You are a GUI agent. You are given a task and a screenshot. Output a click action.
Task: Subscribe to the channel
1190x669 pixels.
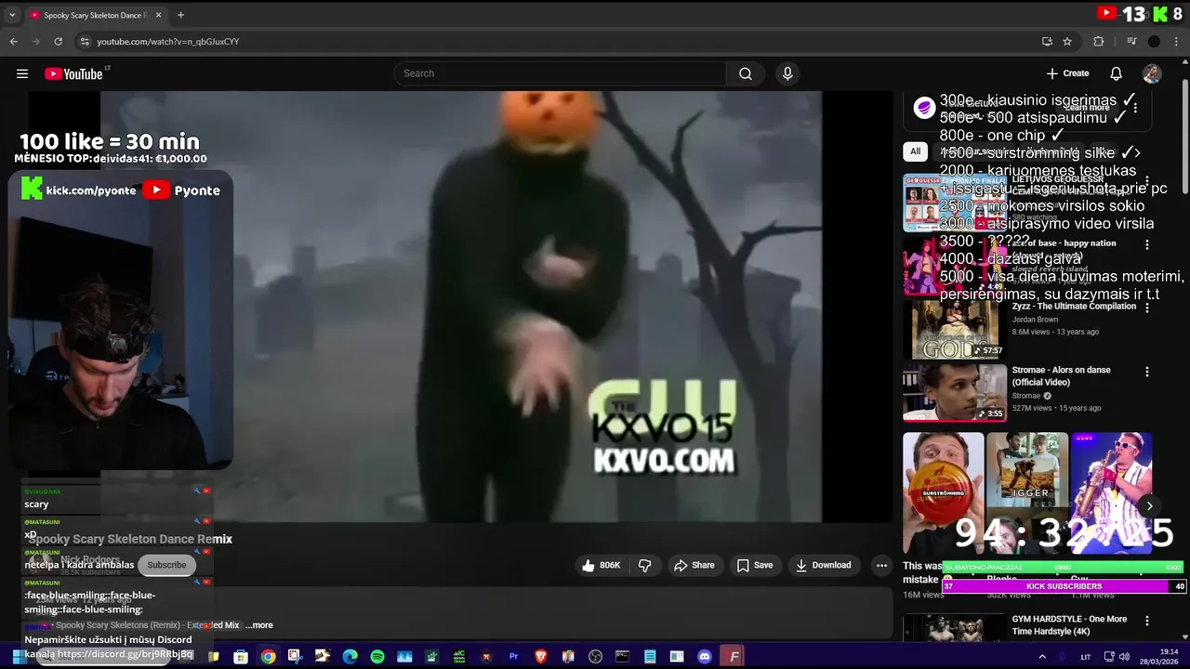coord(166,565)
